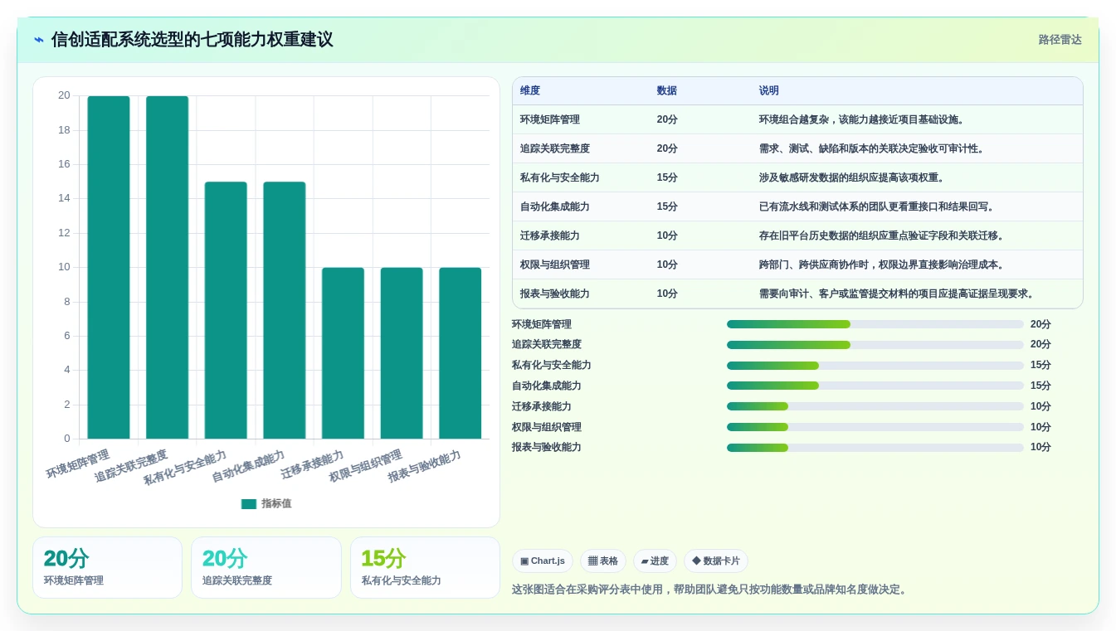Click the 自动化集成能力 chart bar

(x=285, y=310)
